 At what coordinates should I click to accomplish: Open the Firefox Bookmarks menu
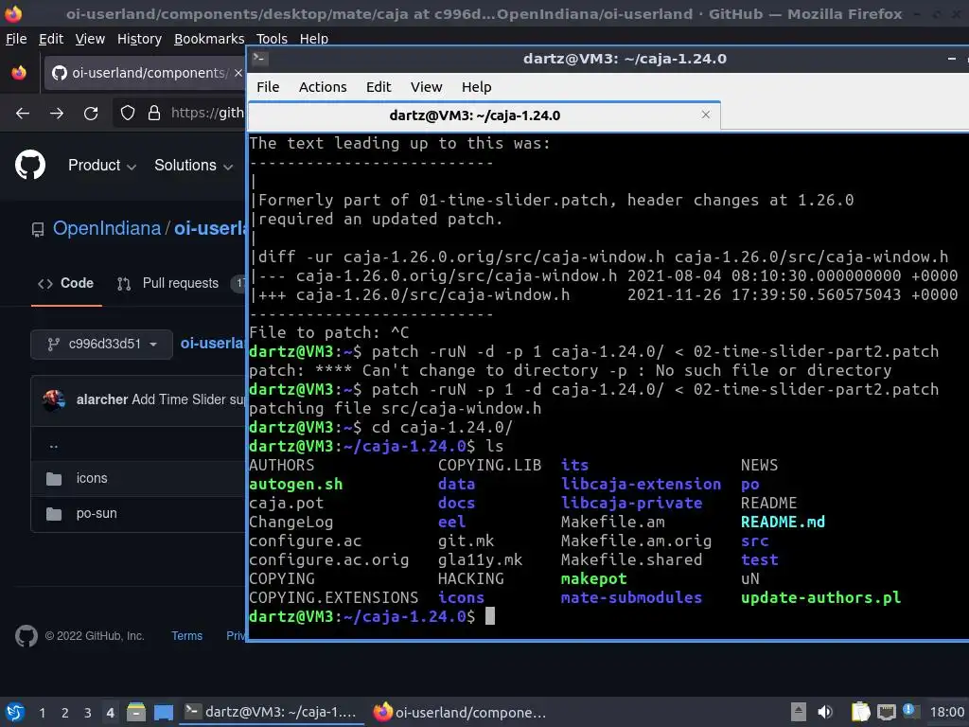pos(209,39)
